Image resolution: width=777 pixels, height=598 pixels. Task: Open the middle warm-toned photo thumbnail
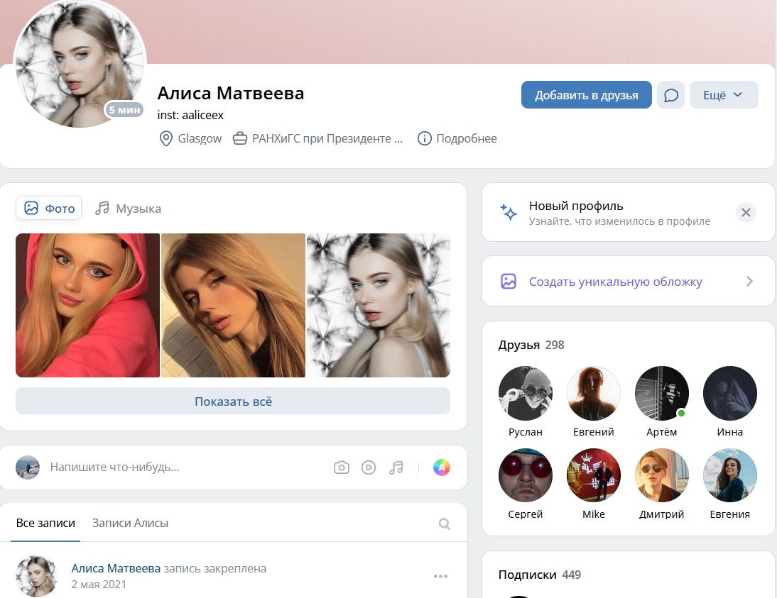click(x=233, y=306)
